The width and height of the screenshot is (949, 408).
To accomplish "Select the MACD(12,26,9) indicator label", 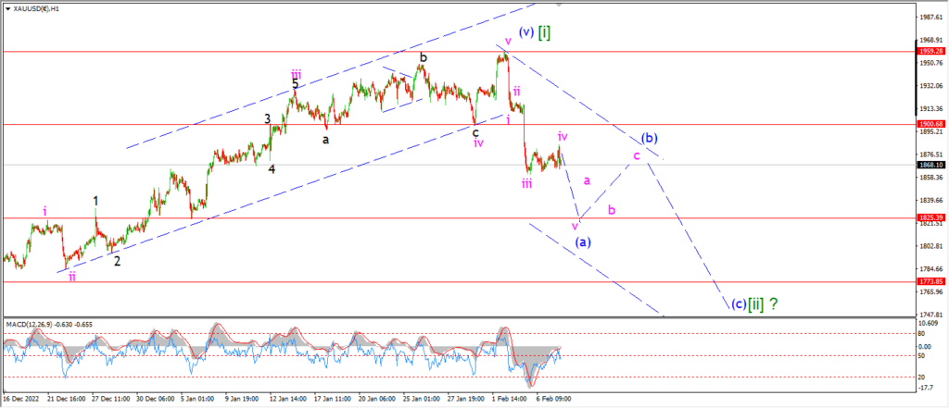I will pos(29,324).
